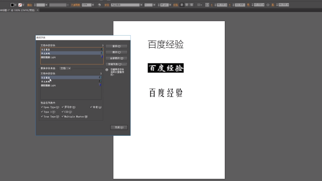Expand the font size dropdown arrow
This screenshot has width=322, height=181.
click(170, 5)
